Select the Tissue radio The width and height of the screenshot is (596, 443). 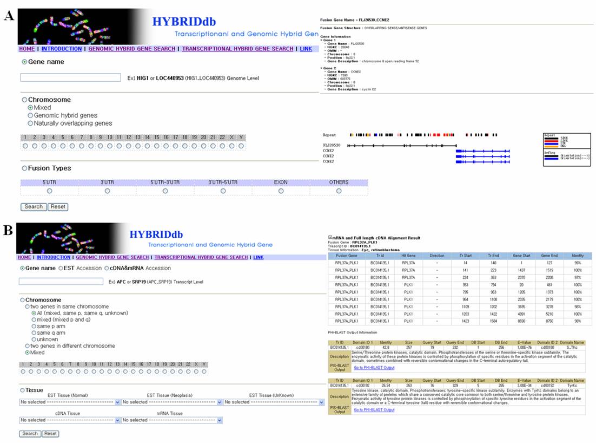click(x=22, y=390)
